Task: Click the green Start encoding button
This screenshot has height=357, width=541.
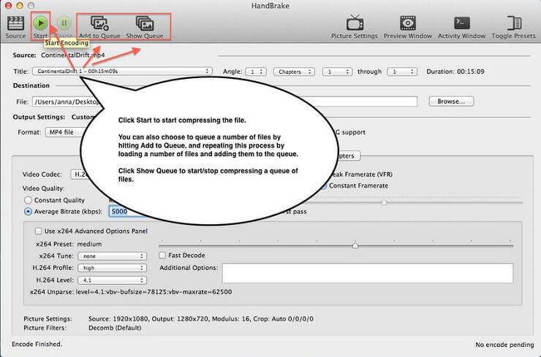Action: [40, 23]
